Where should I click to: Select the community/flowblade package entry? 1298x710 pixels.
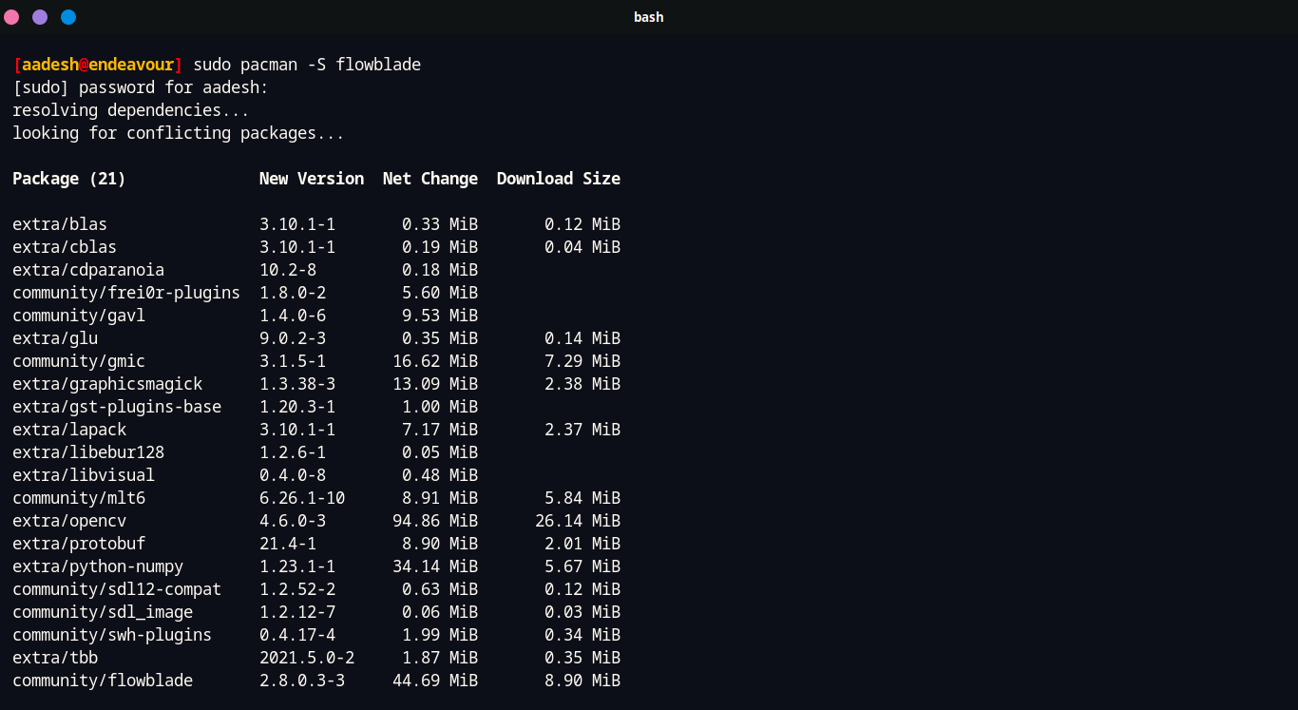pyautogui.click(x=102, y=680)
